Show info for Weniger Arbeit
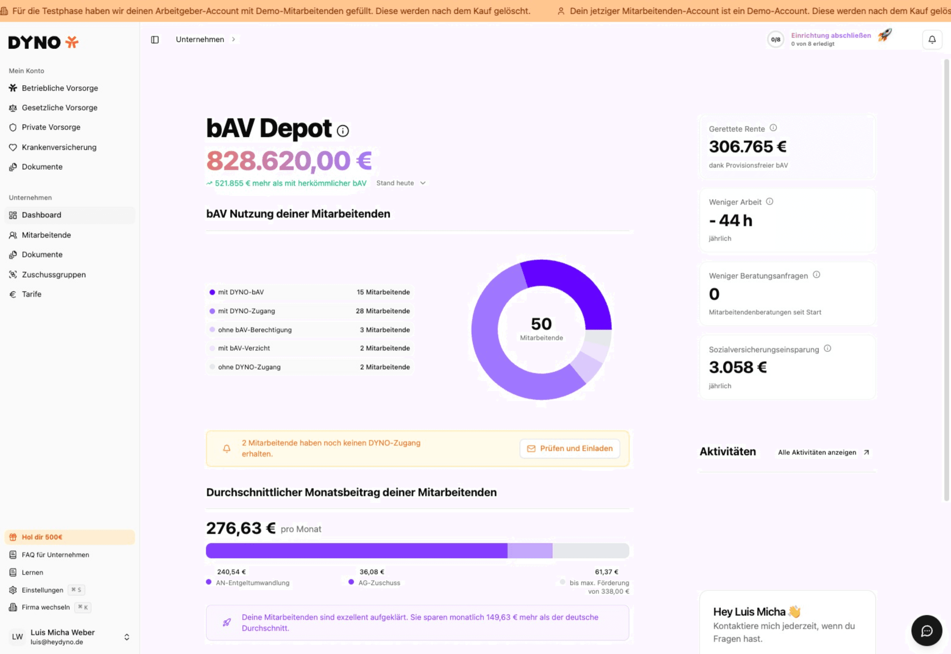The image size is (951, 654). pyautogui.click(x=769, y=201)
